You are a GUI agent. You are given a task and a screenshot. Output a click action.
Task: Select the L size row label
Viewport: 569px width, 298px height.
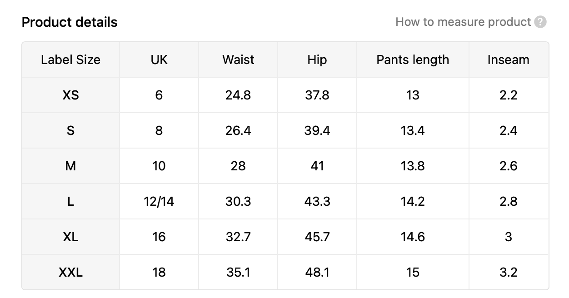[x=70, y=201]
